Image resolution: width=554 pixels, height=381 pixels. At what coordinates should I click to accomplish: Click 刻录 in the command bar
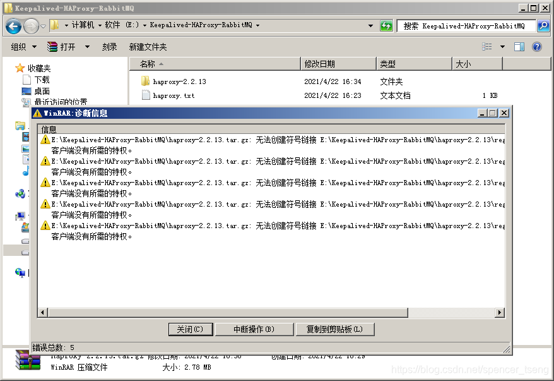(110, 47)
